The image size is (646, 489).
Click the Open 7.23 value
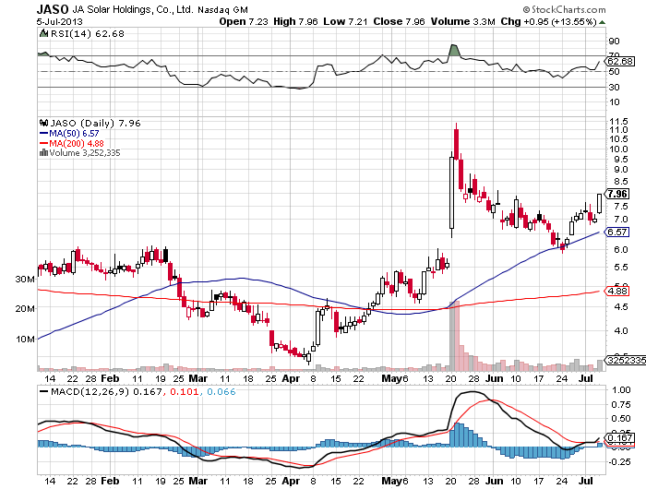tap(244, 21)
